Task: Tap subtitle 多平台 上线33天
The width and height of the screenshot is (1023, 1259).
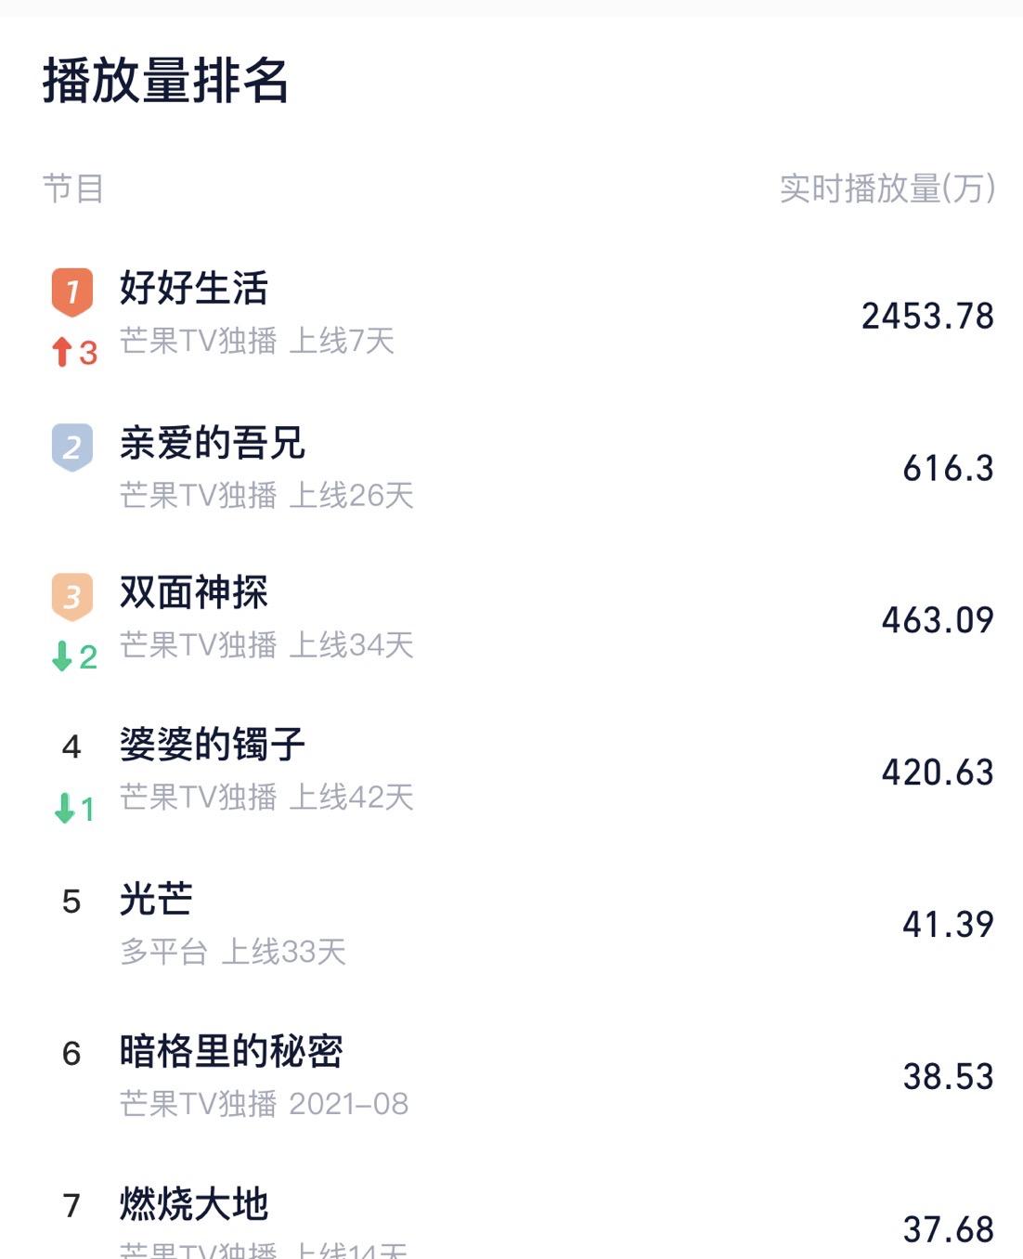Action: point(233,952)
